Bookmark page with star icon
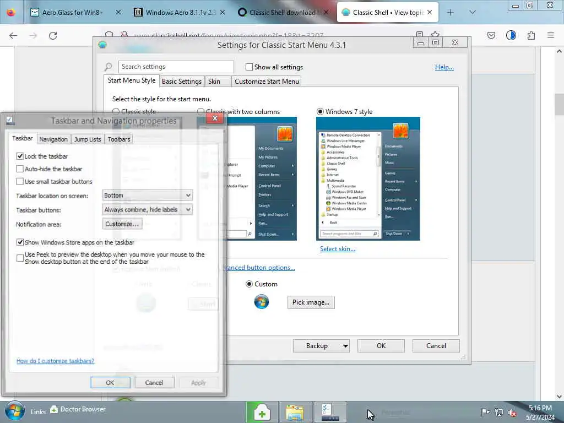This screenshot has width=564, height=423. pyautogui.click(x=435, y=34)
